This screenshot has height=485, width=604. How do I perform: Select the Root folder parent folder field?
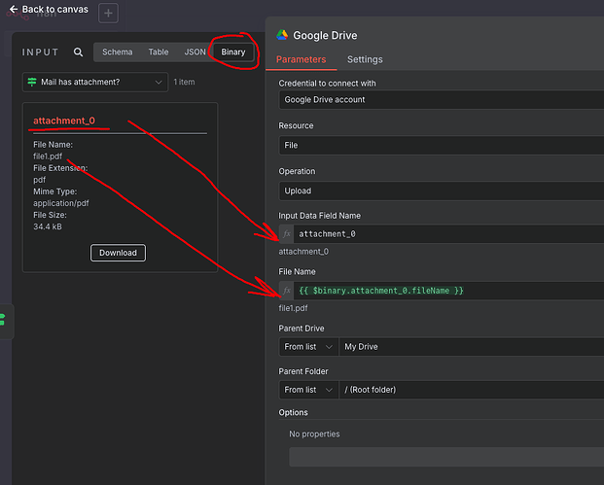point(472,390)
